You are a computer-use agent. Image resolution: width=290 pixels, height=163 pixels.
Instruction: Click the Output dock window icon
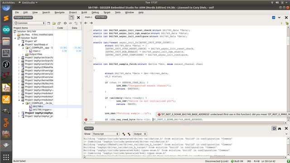[274, 129]
